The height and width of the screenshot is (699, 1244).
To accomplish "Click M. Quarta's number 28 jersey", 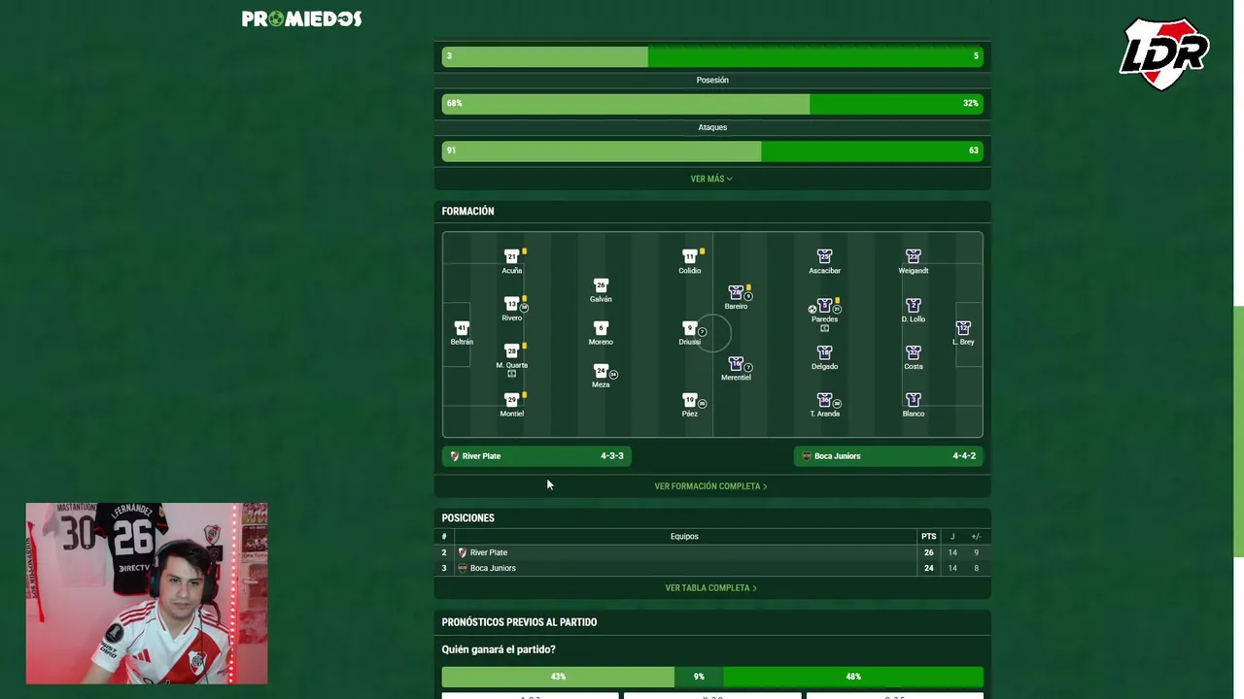I will point(512,351).
